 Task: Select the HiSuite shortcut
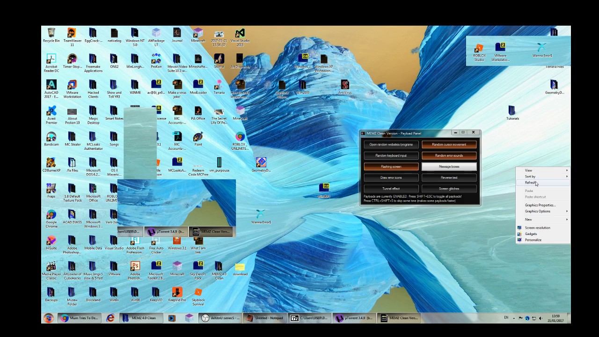point(51,243)
